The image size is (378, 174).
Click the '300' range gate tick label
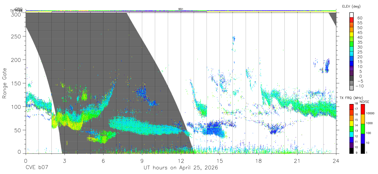coord(16,14)
